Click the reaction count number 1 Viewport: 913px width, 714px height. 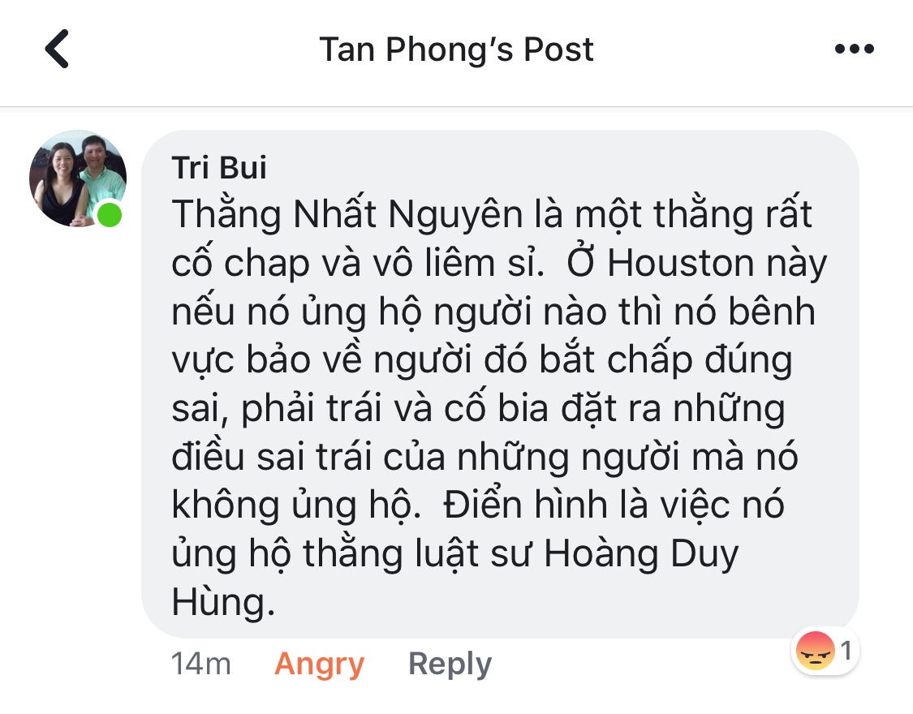click(846, 651)
